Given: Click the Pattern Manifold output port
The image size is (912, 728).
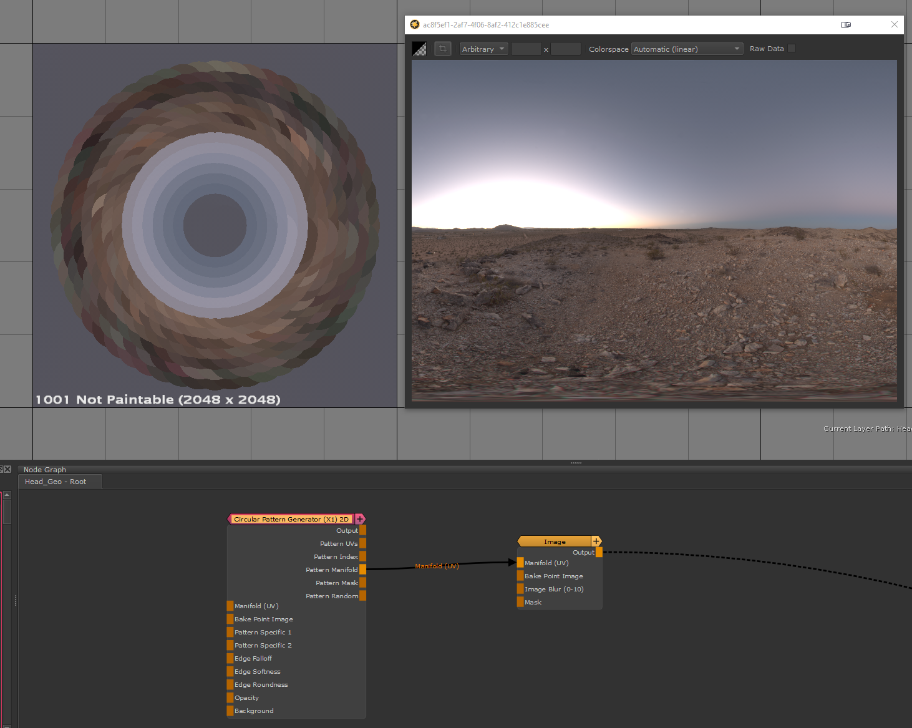Looking at the screenshot, I should tap(362, 570).
